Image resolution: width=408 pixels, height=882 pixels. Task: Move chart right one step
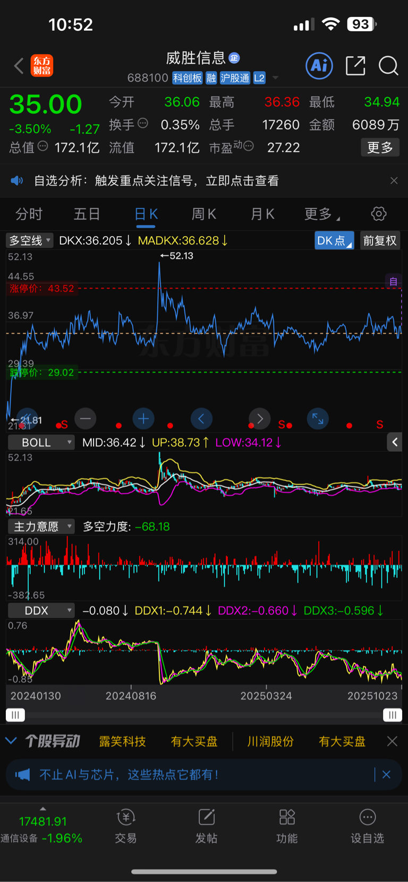coord(260,419)
